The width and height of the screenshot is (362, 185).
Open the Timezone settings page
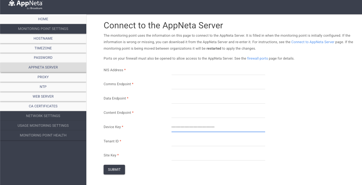click(43, 48)
